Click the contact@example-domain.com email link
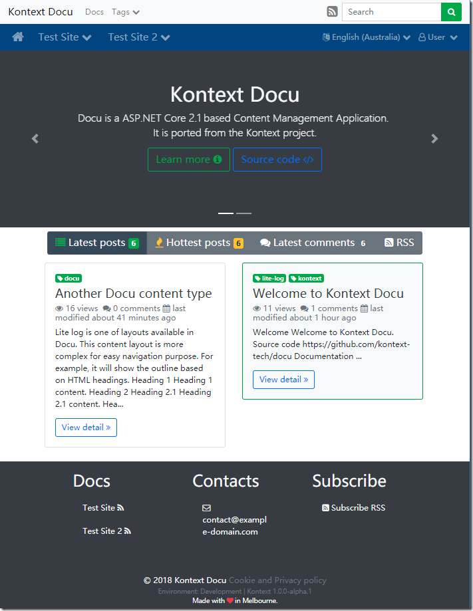Viewport: 473px width, 611px height. click(x=234, y=526)
